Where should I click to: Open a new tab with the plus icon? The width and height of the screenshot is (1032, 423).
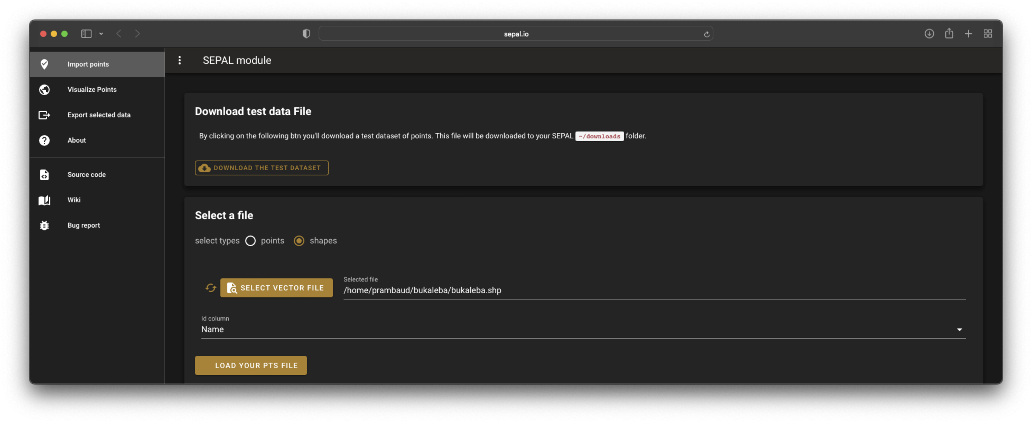click(x=968, y=34)
